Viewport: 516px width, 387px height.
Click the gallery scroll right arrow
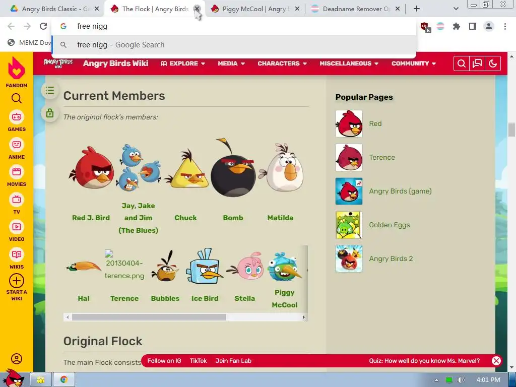pos(304,317)
